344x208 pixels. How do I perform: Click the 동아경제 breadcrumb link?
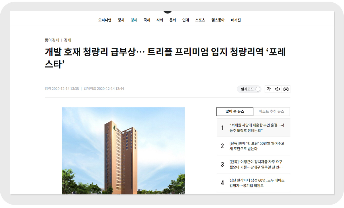coord(52,40)
